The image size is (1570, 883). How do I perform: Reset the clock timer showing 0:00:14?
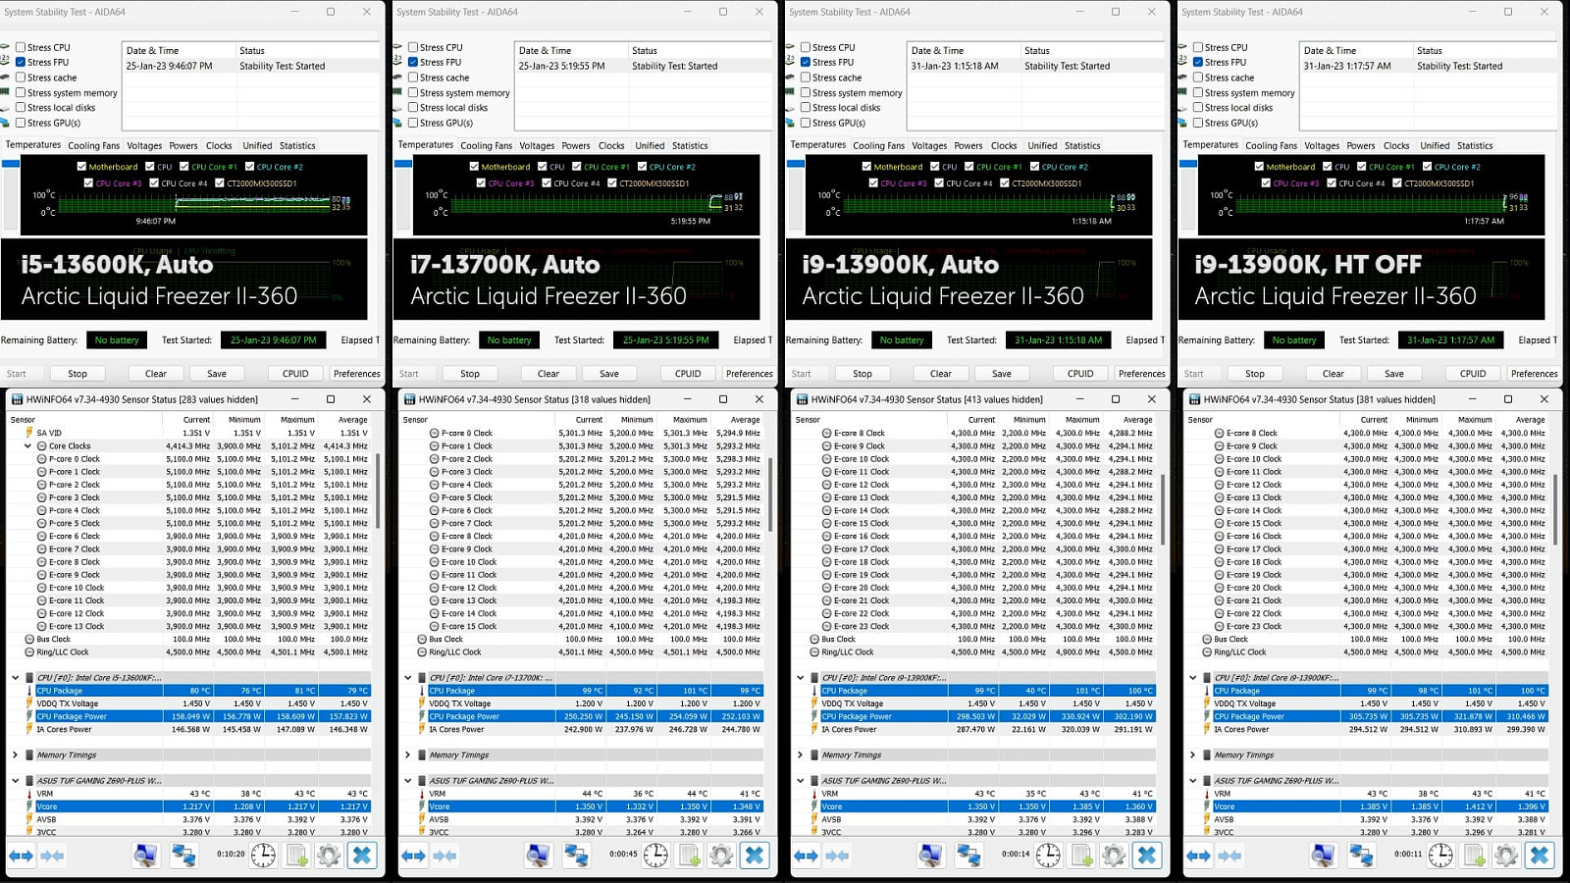pyautogui.click(x=1048, y=856)
